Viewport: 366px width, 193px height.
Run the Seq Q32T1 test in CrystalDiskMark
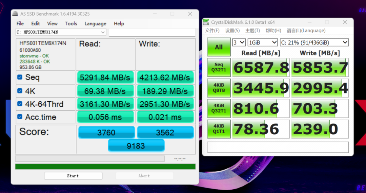point(219,67)
